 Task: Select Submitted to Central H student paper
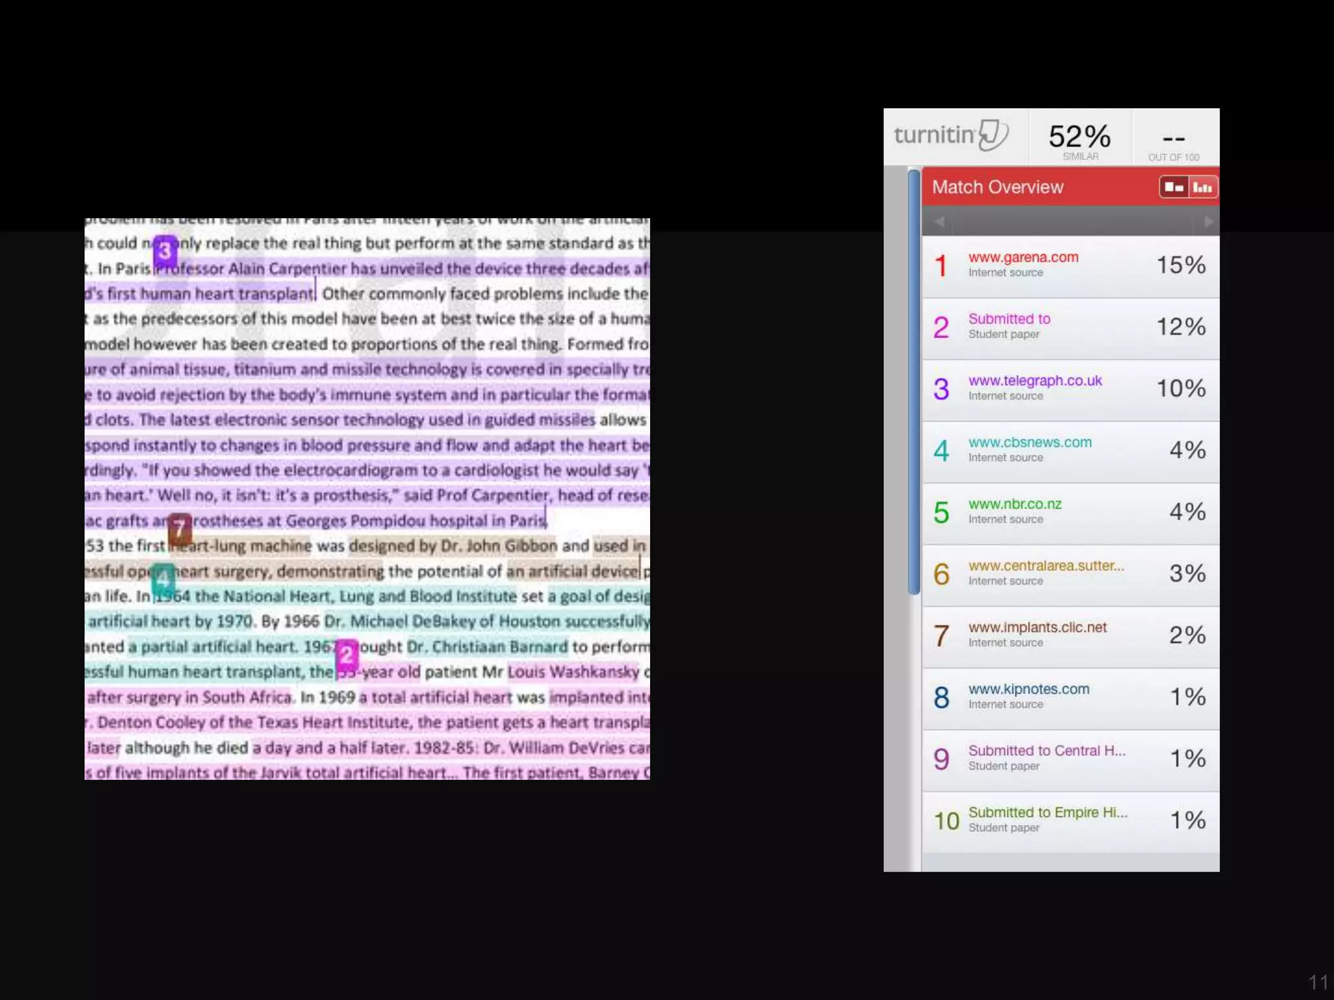point(1046,751)
